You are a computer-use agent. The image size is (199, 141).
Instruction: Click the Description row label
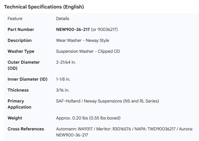[x=19, y=40]
